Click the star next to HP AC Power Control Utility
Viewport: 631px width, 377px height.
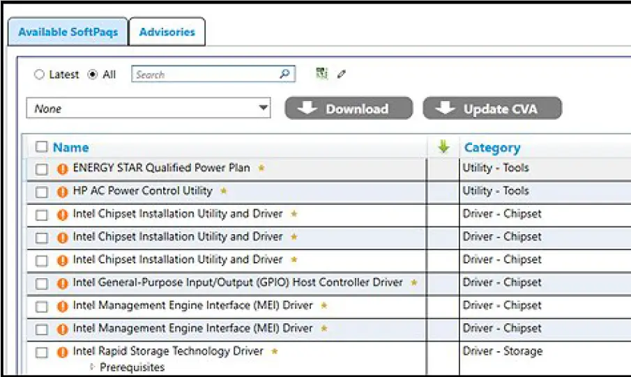click(x=224, y=191)
